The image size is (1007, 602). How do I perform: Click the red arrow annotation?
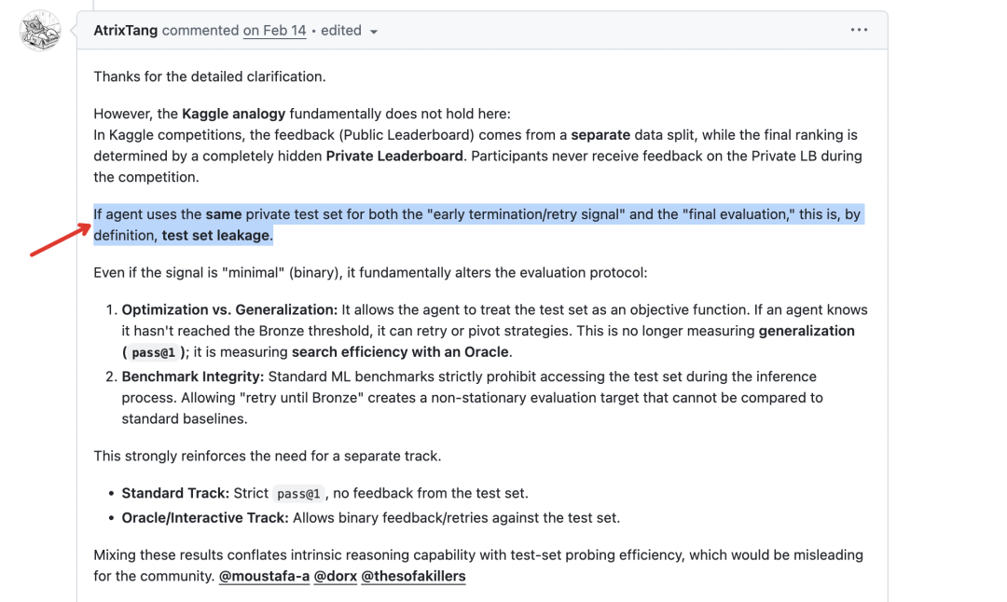tap(57, 239)
